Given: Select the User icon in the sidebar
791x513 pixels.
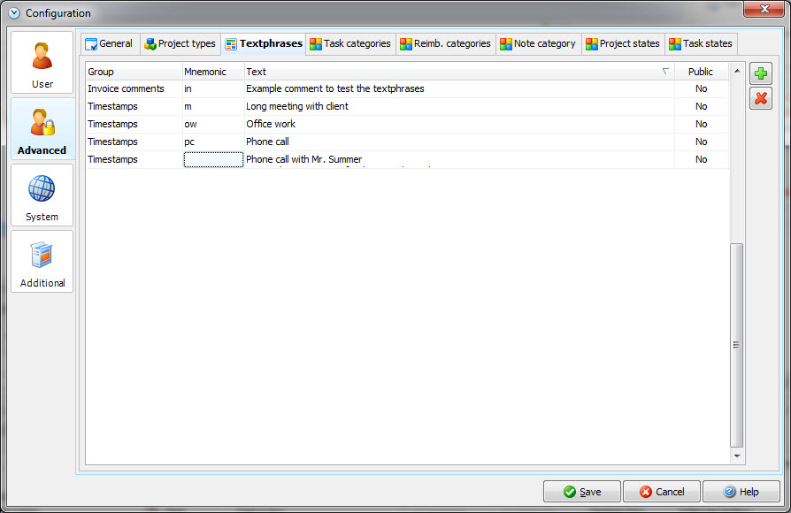Looking at the screenshot, I should (x=42, y=62).
